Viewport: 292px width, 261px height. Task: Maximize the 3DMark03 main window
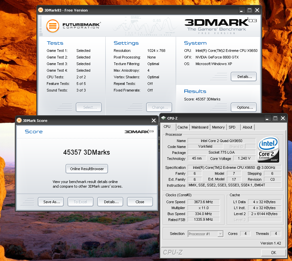pyautogui.click(x=249, y=10)
